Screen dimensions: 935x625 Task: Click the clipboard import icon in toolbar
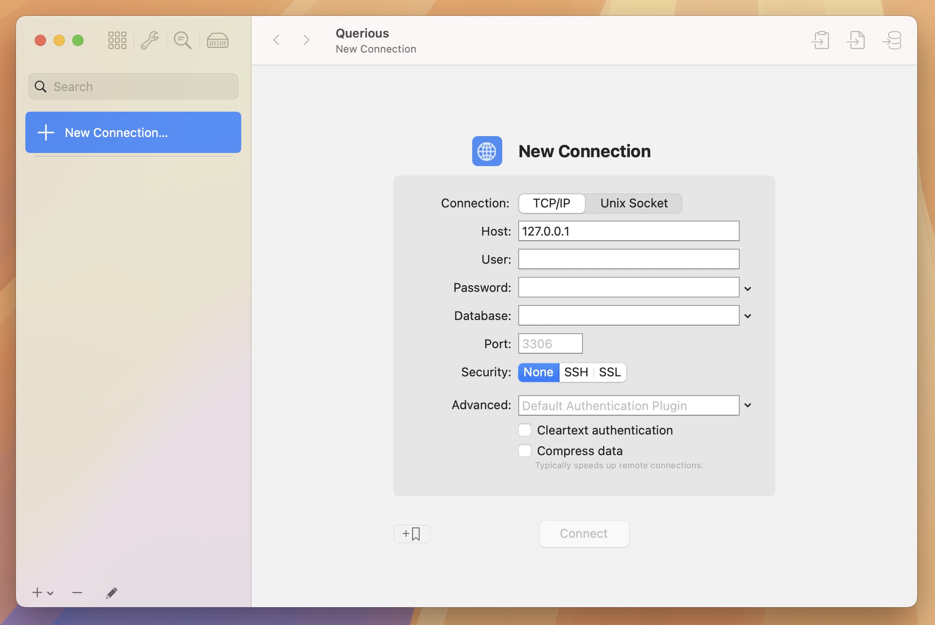pyautogui.click(x=820, y=40)
